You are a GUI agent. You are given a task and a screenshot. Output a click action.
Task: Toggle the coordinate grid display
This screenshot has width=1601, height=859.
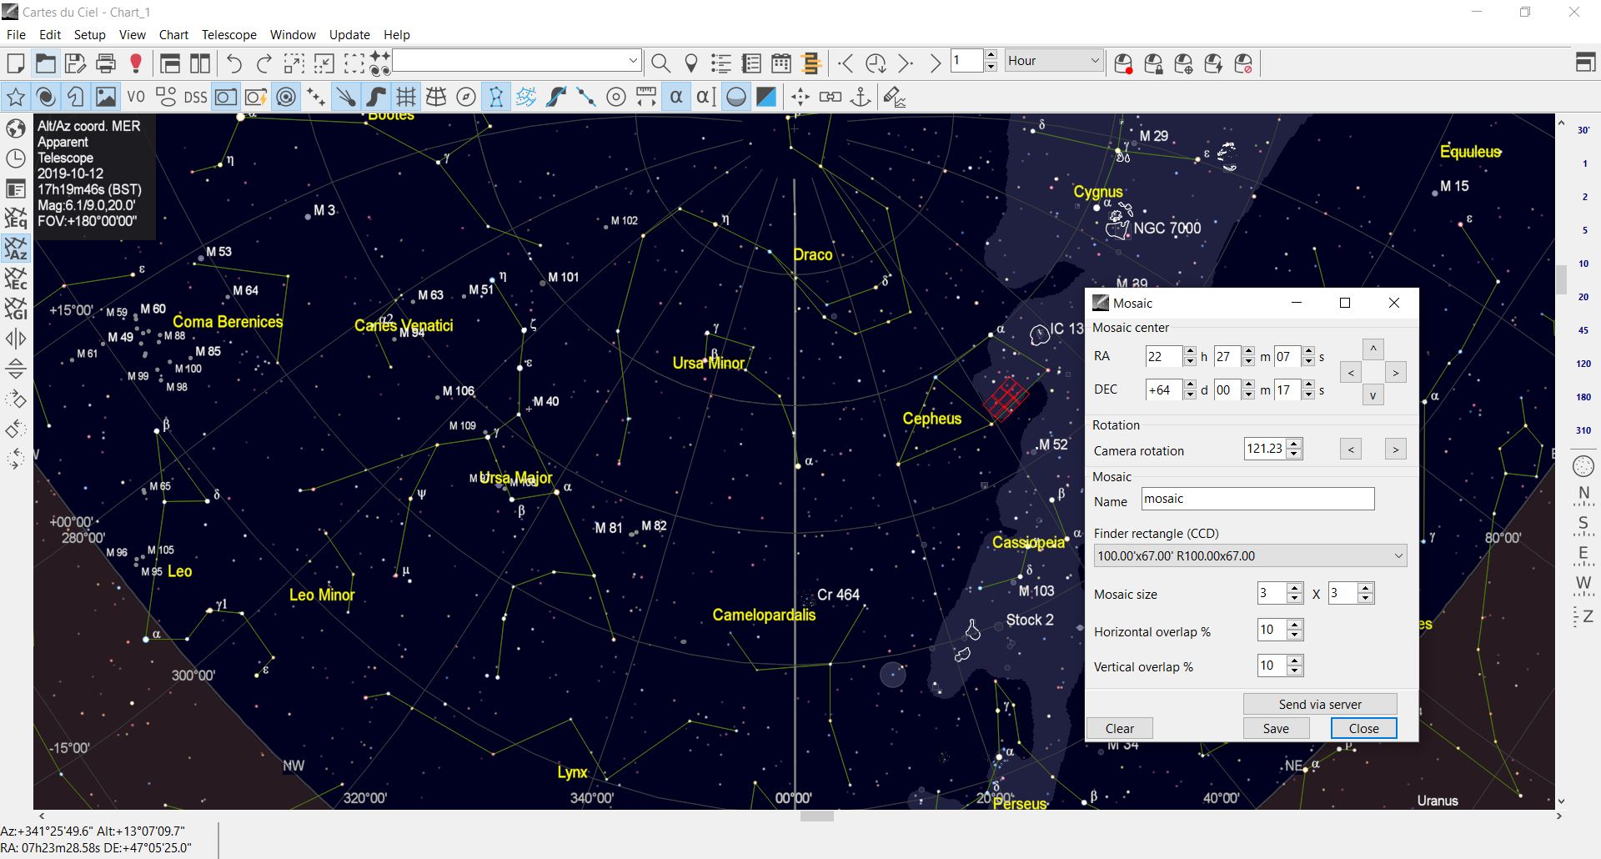[x=406, y=98]
